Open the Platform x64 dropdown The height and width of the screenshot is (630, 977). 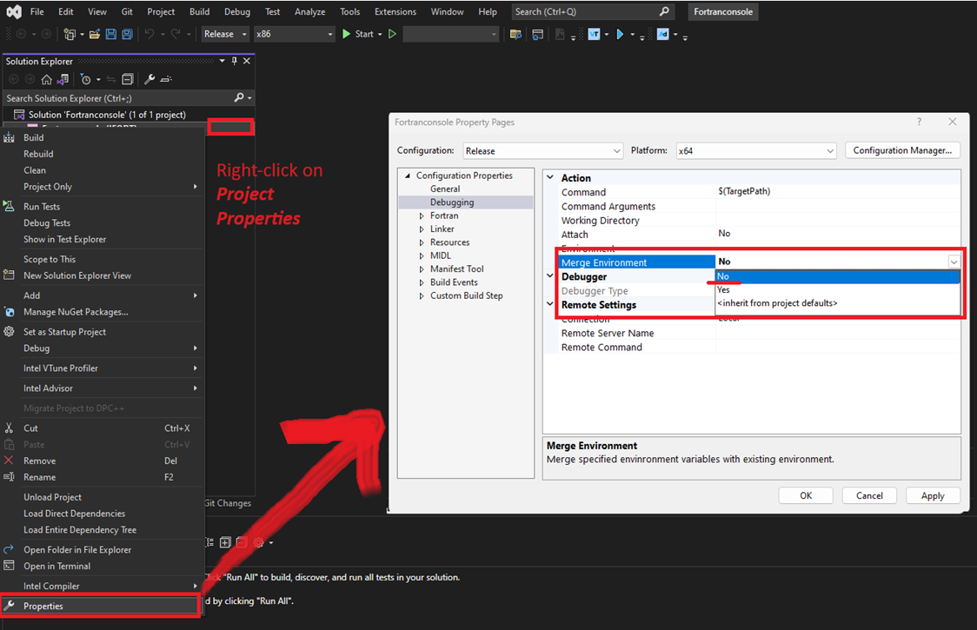[x=756, y=150]
